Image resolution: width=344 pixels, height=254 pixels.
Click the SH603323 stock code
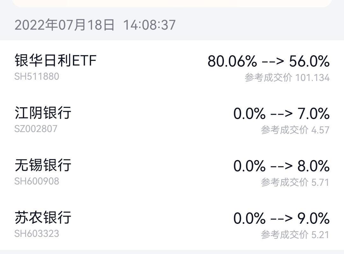(37, 234)
